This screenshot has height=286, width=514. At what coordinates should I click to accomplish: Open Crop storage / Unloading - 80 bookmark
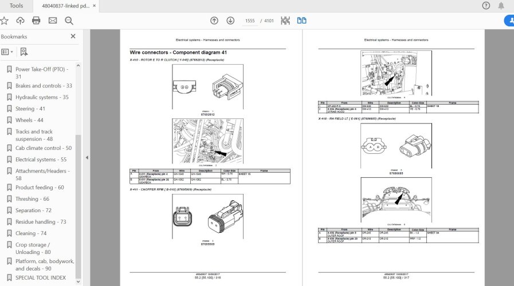click(33, 248)
